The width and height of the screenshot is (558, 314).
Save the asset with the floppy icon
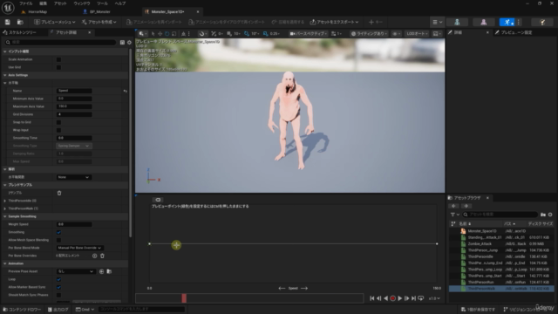click(x=8, y=22)
